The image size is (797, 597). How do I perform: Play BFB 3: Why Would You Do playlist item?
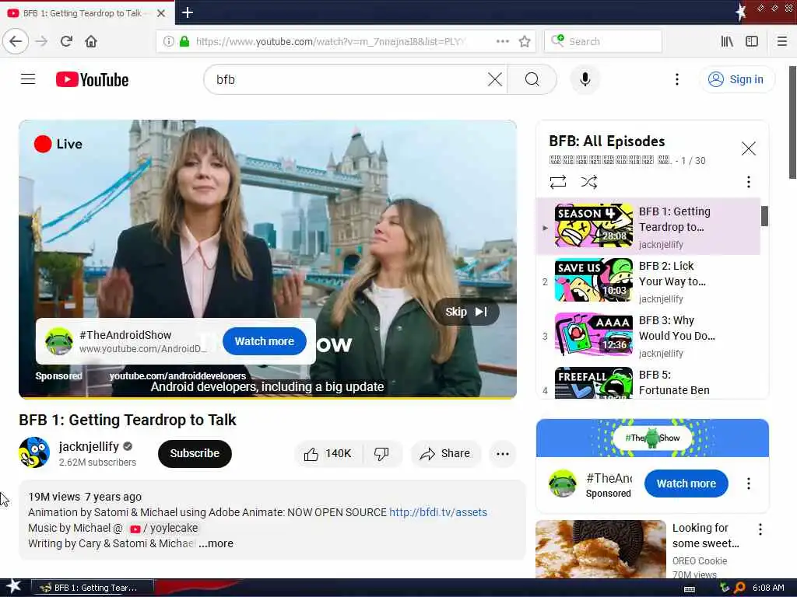pyautogui.click(x=648, y=335)
